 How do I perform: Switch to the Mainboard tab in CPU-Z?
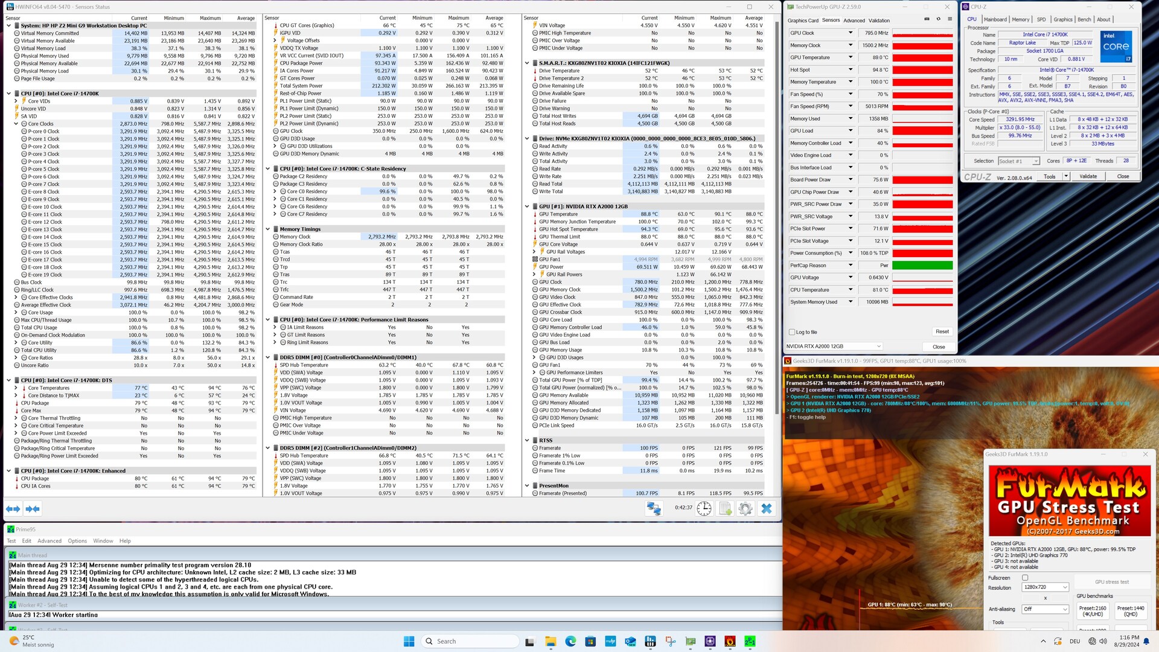click(x=995, y=19)
